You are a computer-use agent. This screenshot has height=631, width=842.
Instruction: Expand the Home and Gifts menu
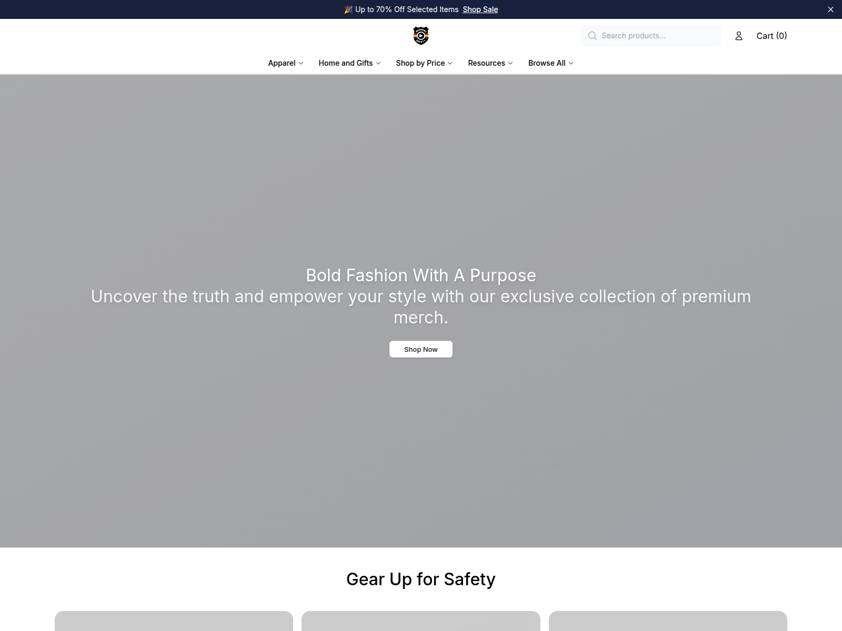pos(349,63)
